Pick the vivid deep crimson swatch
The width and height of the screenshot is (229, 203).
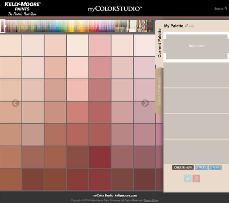[100, 157]
